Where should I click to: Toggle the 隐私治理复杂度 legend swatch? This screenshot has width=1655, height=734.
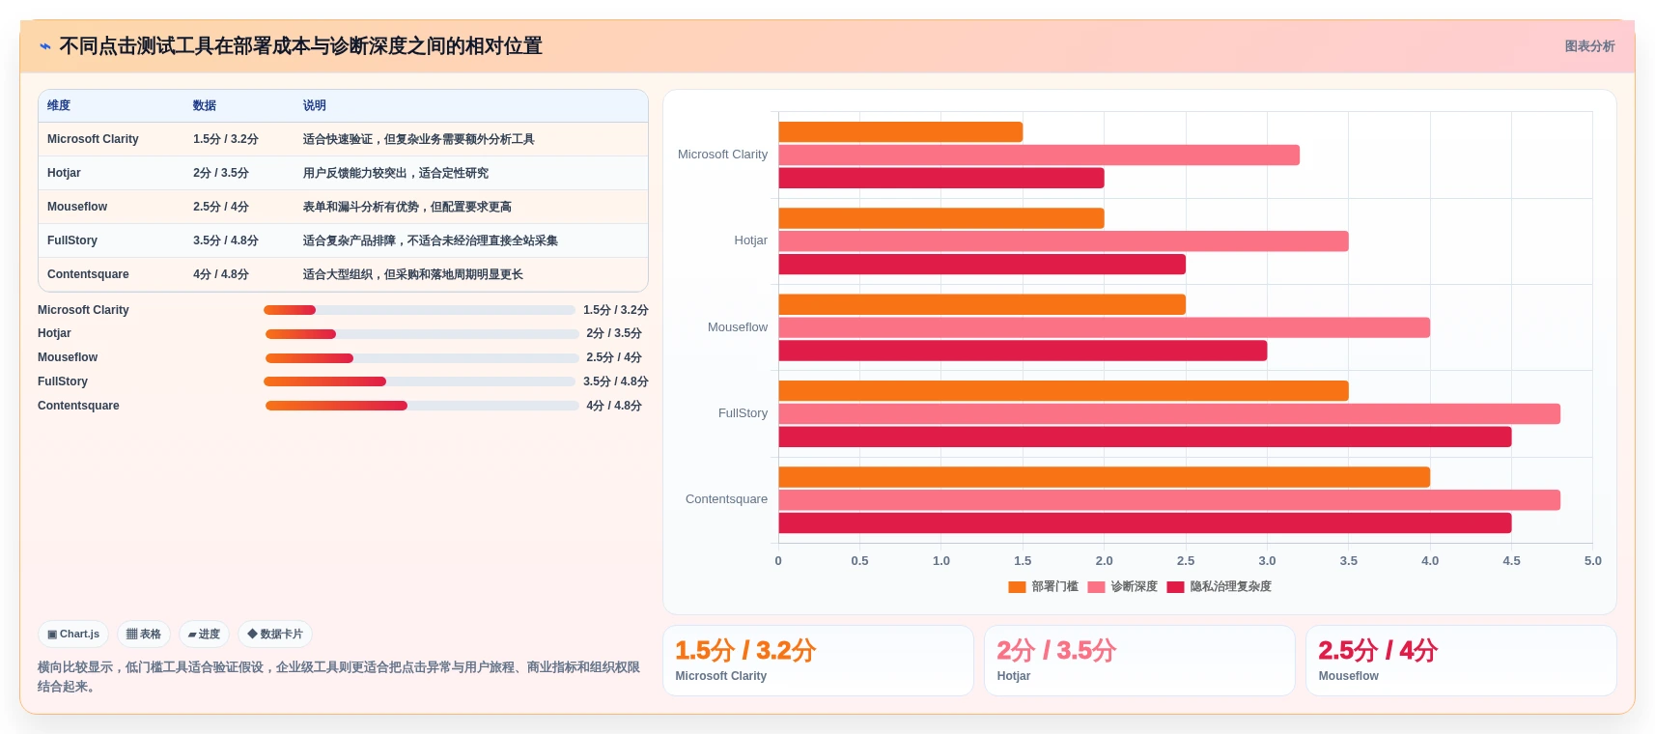click(x=1175, y=587)
